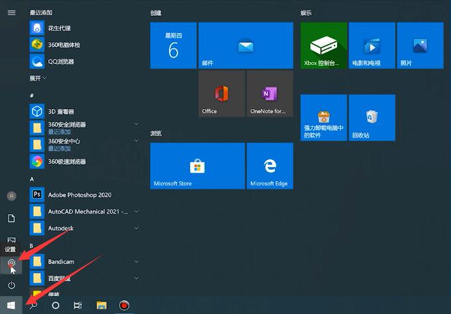Open the 邮件 Mail tile
This screenshot has width=451, height=314.
click(x=246, y=46)
